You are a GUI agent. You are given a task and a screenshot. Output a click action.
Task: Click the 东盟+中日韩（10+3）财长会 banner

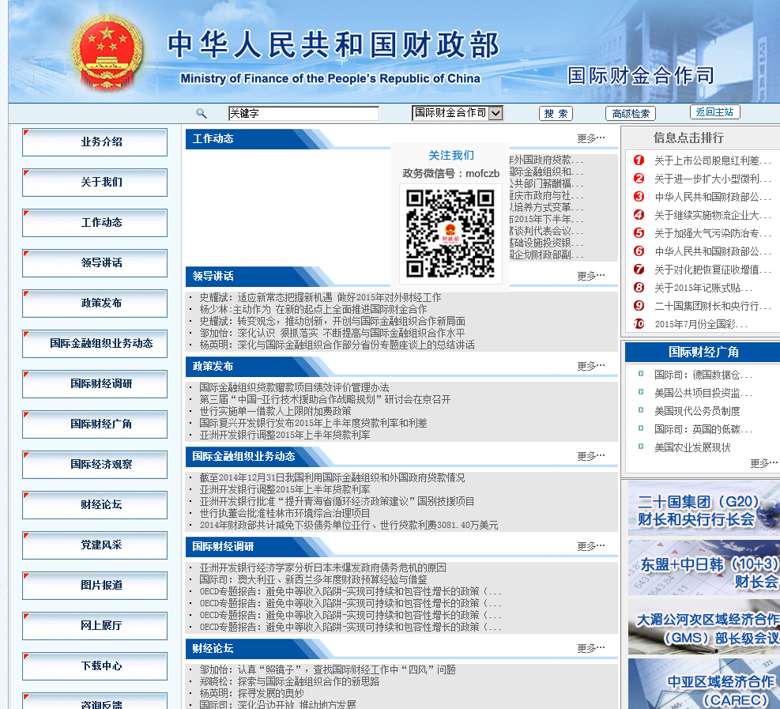704,568
